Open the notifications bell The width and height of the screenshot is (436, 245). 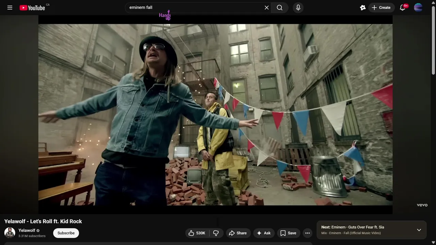coord(403,7)
